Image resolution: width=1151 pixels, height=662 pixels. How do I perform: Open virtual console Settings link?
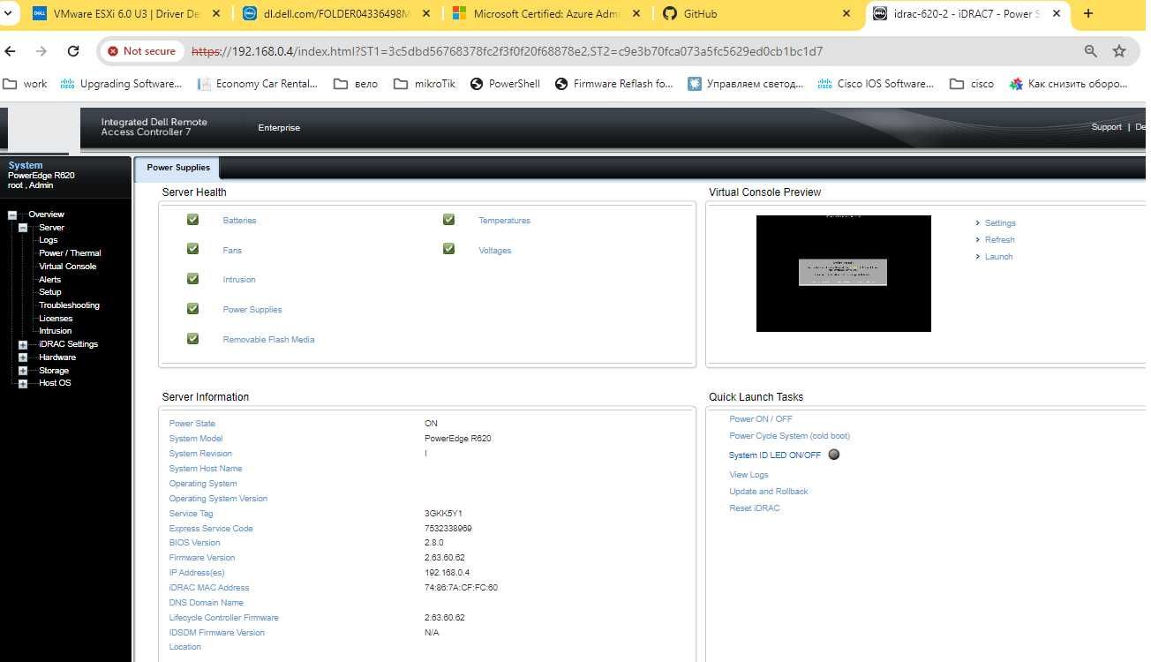pos(1000,223)
